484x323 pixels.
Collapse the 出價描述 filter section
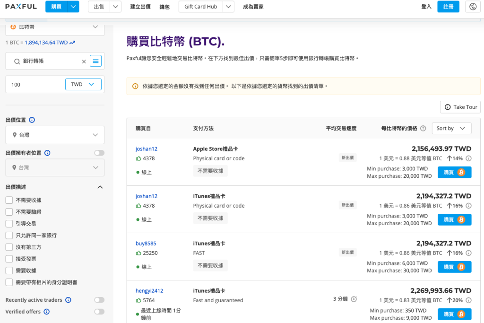[x=100, y=187]
